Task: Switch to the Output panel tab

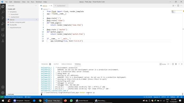Action: pos(56,64)
